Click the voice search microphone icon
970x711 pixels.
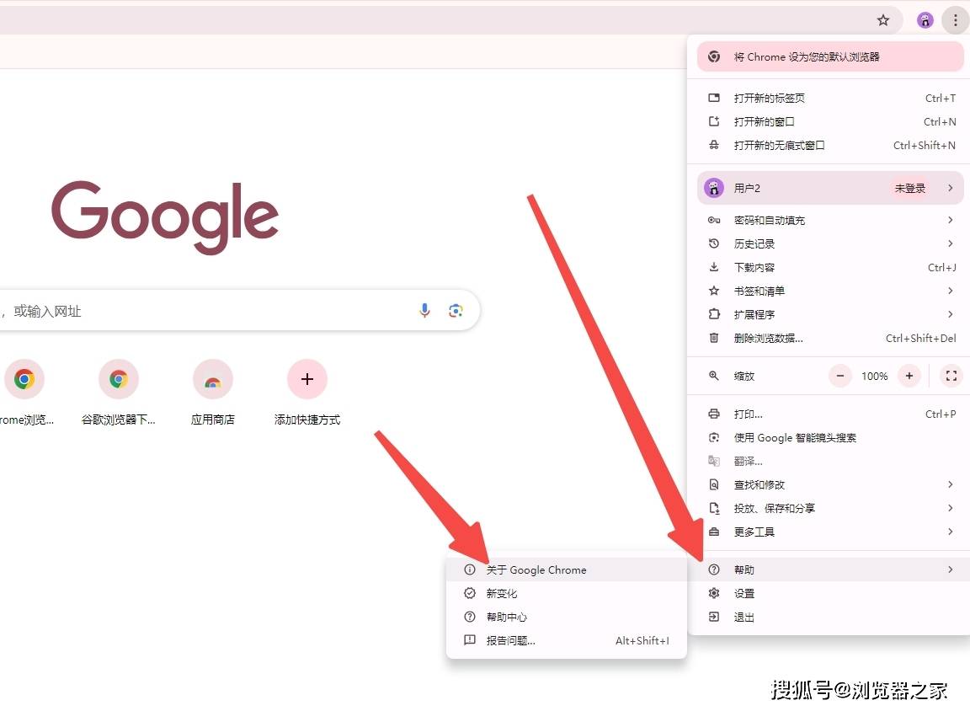click(424, 310)
